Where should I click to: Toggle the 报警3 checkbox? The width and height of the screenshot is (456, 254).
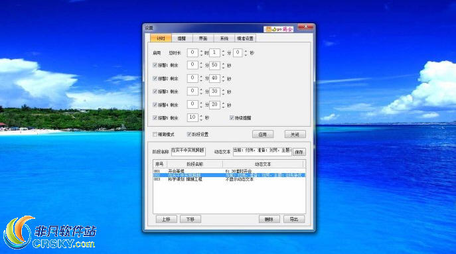[155, 92]
